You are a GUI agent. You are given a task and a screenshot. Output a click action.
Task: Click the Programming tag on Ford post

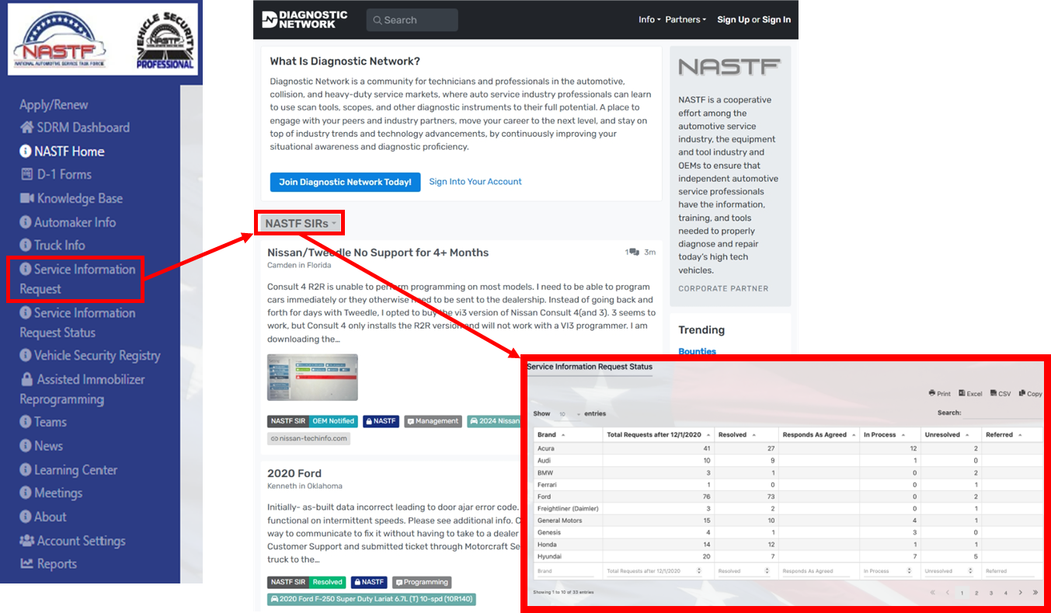click(422, 582)
